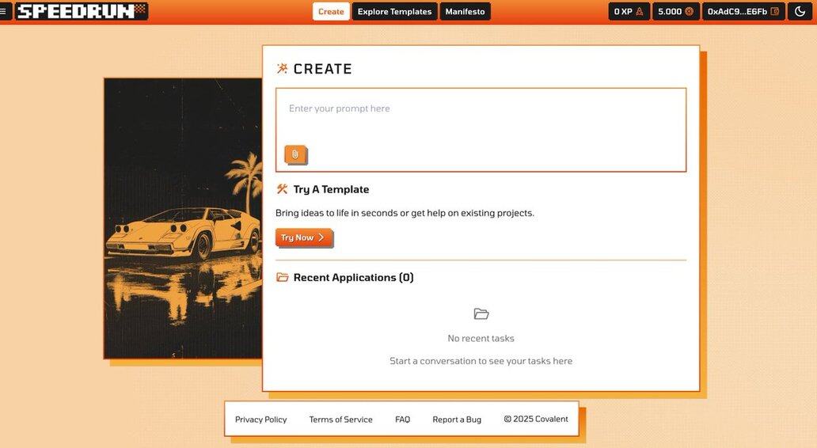The width and height of the screenshot is (817, 448).
Task: Open the Privacy Policy link
Action: coord(260,420)
